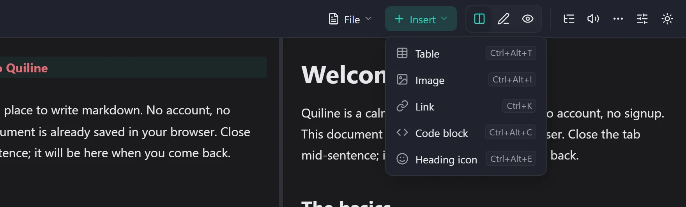Choose Code block from Insert menu

click(466, 133)
